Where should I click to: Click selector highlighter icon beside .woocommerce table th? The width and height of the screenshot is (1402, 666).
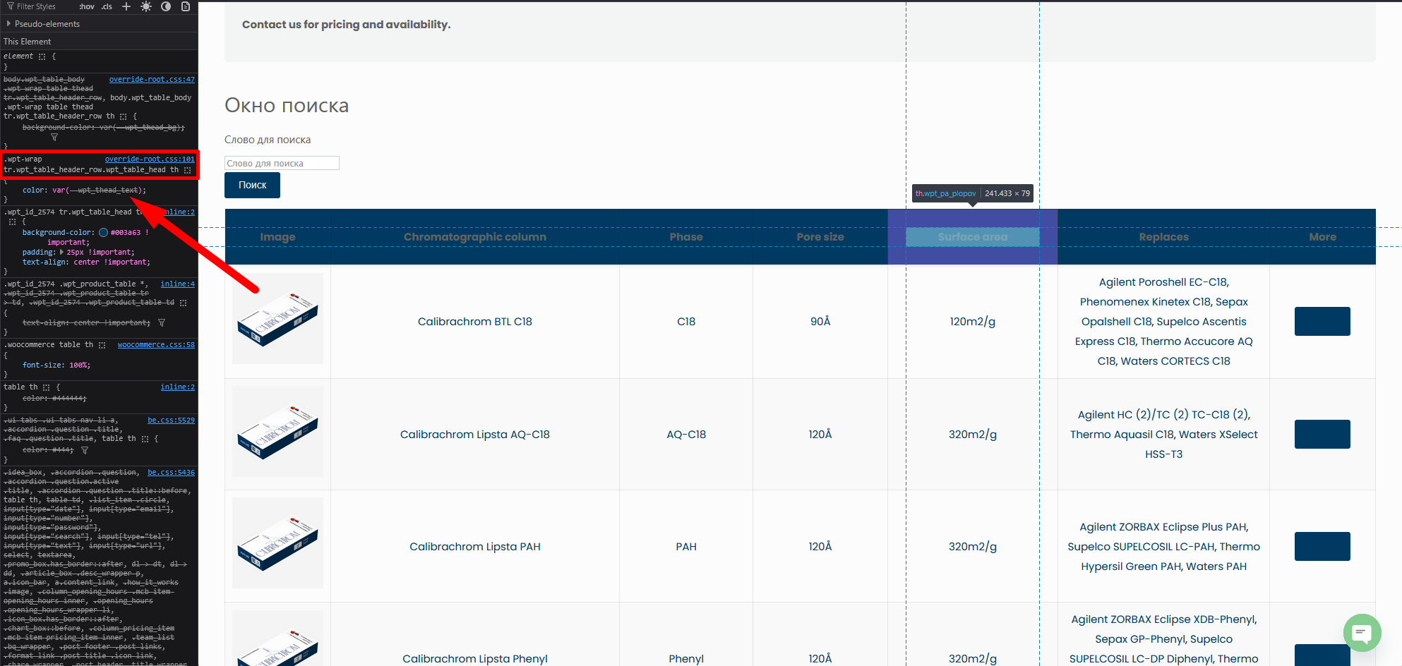(102, 345)
